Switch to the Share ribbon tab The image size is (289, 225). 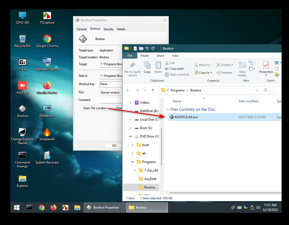[x=160, y=56]
